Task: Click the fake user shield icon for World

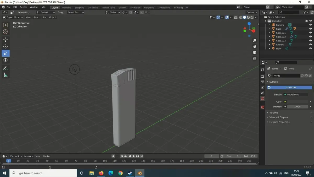Action: (x=302, y=76)
